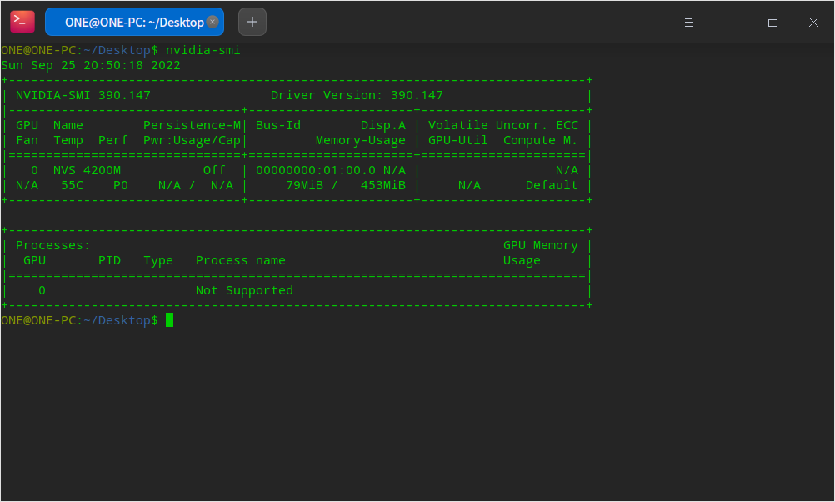Viewport: 835px width, 502px height.
Task: Click the close icon on the Desktop tab
Action: tap(212, 22)
